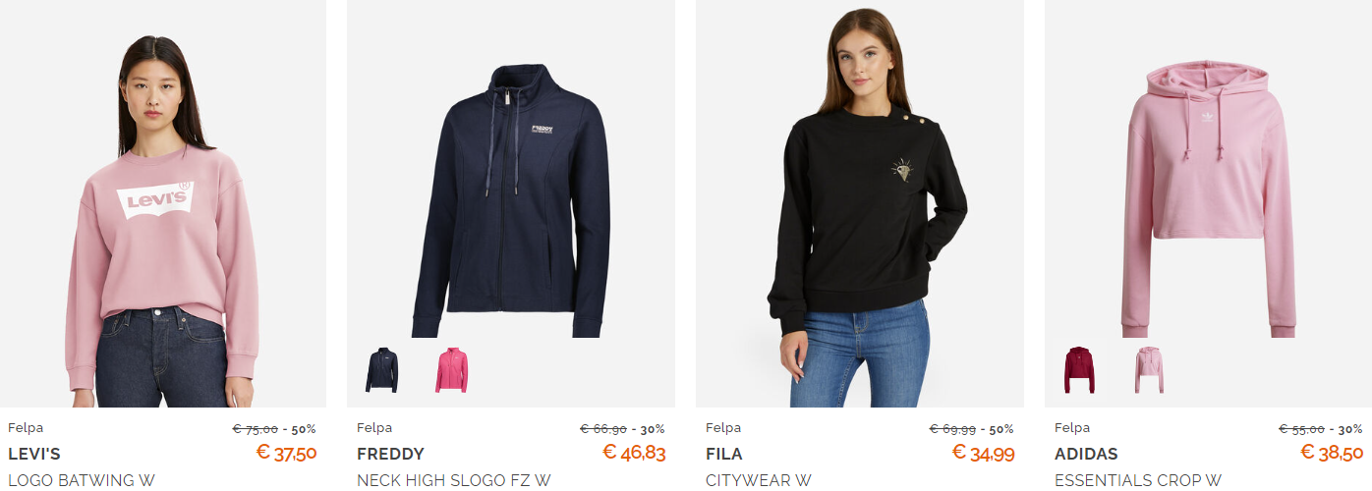The image size is (1372, 491).
Task: Select pink color variant of Freddy jacket
Action: pyautogui.click(x=452, y=370)
